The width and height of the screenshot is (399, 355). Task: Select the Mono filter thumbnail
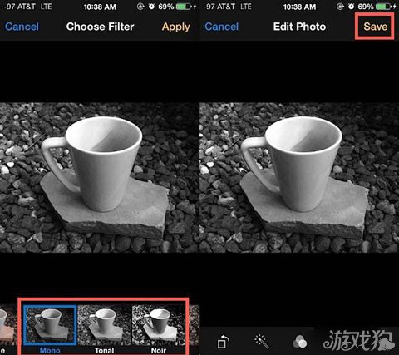[50, 325]
